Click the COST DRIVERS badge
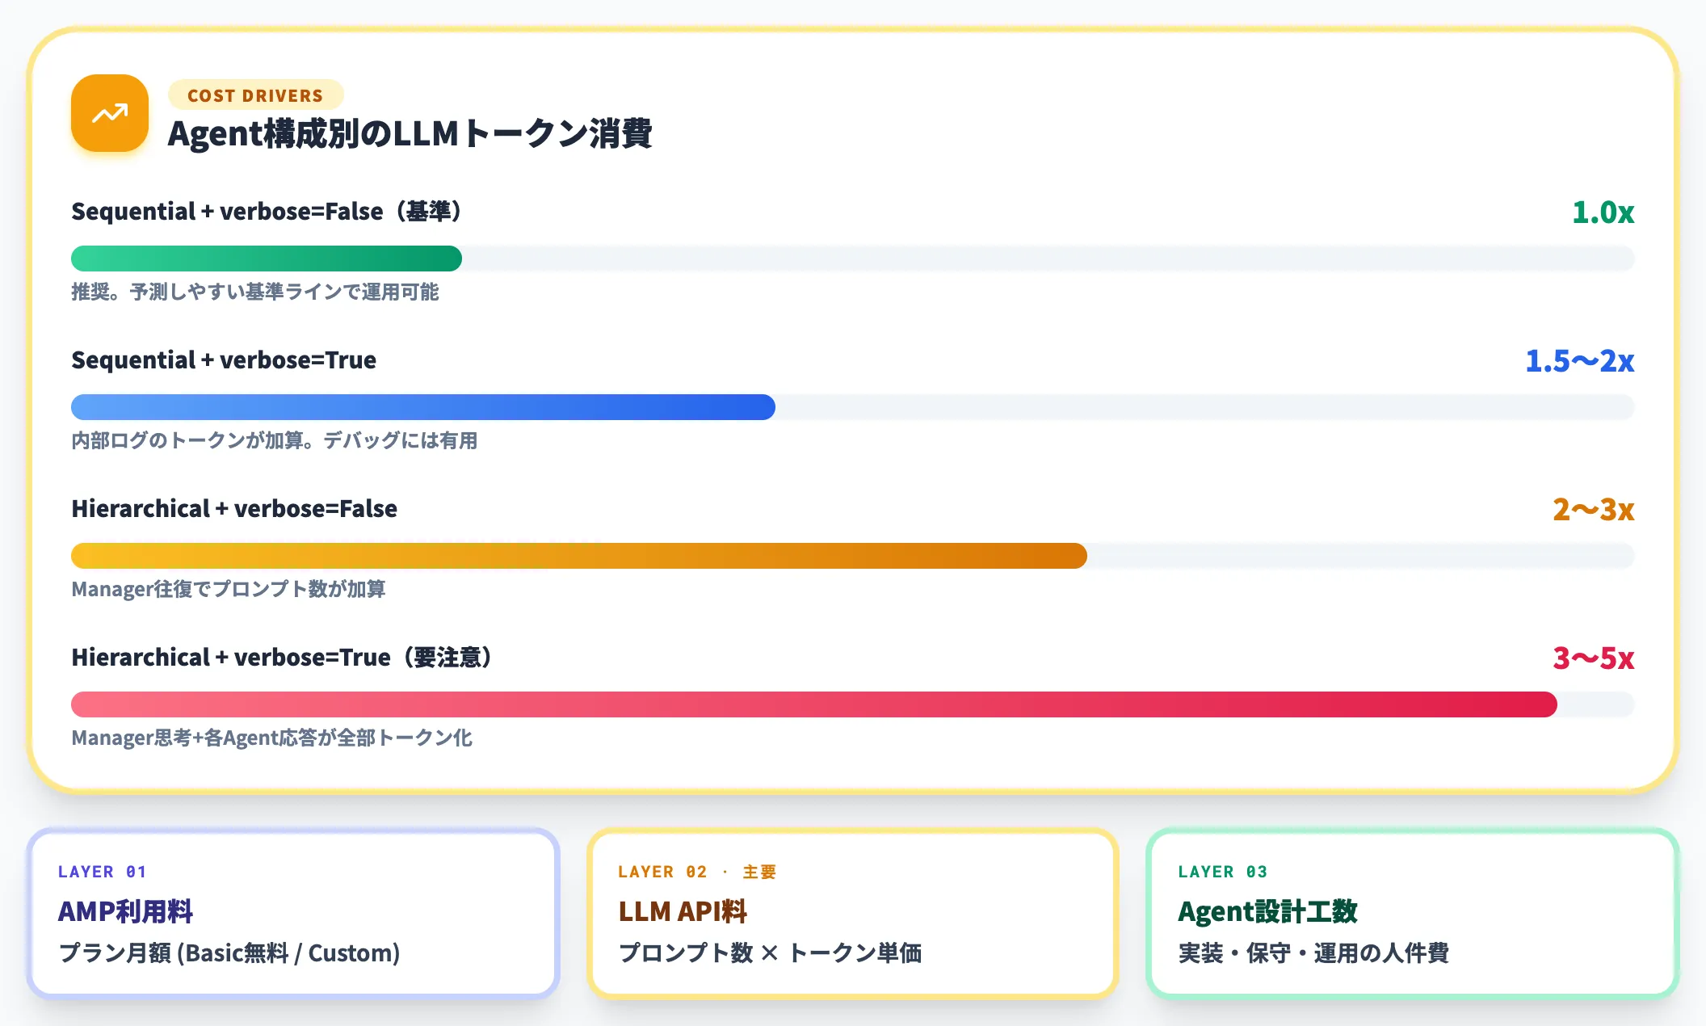The image size is (1706, 1026). click(x=255, y=95)
